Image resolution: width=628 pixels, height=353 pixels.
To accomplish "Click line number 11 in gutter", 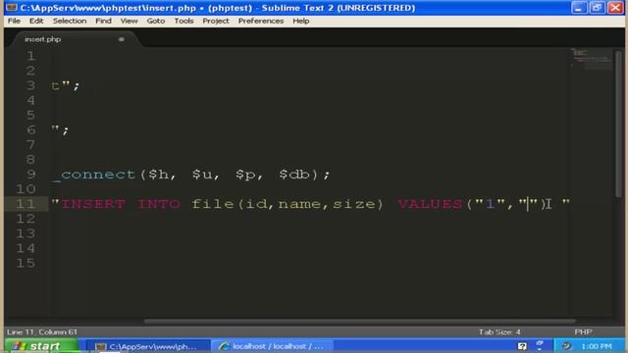I will pos(26,204).
